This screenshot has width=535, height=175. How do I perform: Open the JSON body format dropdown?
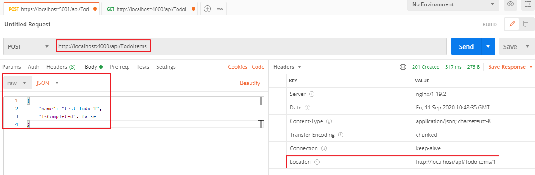[47, 83]
